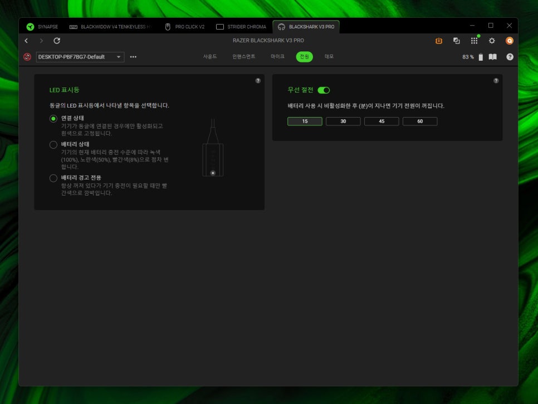Open the Razer modules grid icon
538x404 pixels.
(x=474, y=41)
